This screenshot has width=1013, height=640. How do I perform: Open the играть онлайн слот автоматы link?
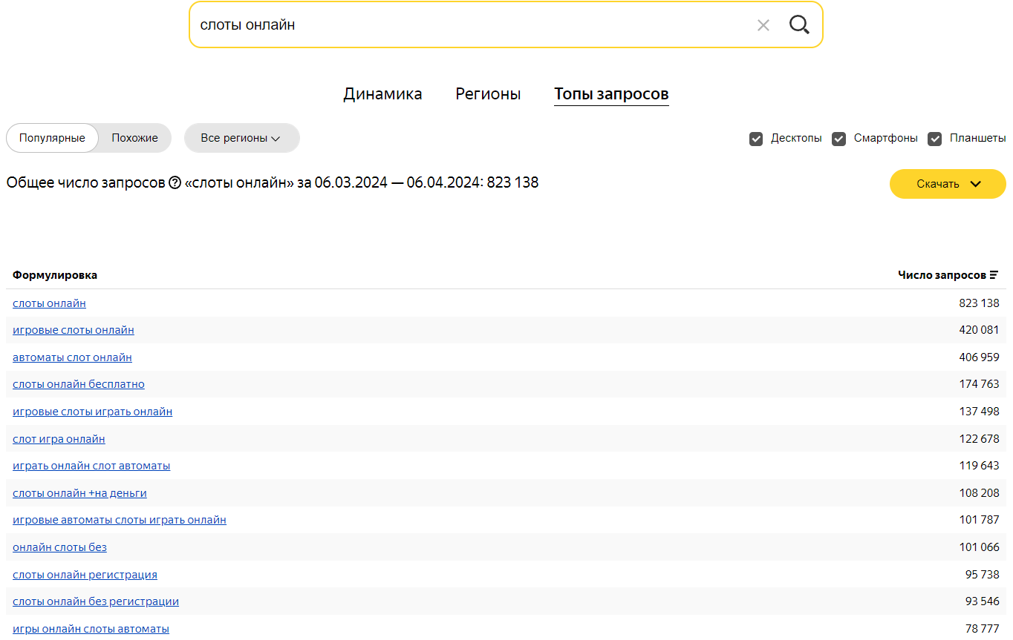[x=91, y=466]
